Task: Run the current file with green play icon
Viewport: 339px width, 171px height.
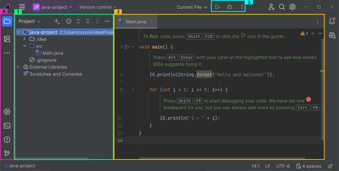Action: coord(217,7)
